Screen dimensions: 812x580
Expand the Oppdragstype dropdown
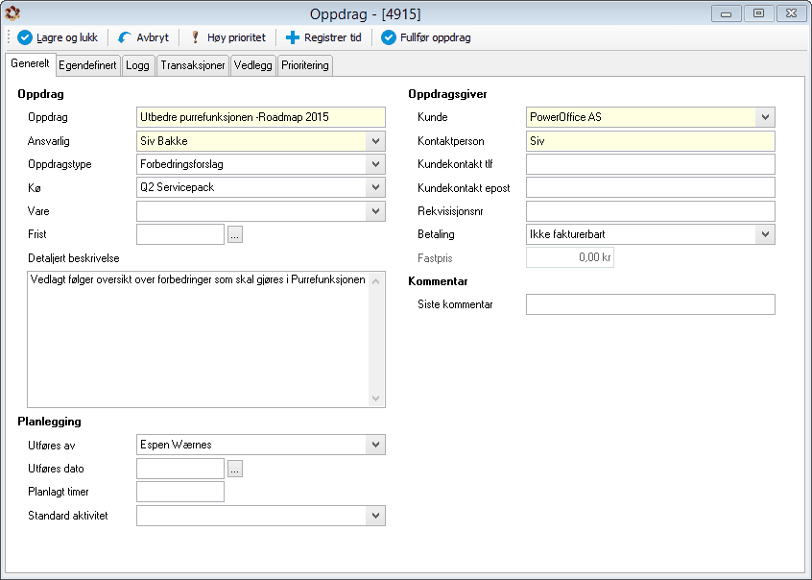376,164
